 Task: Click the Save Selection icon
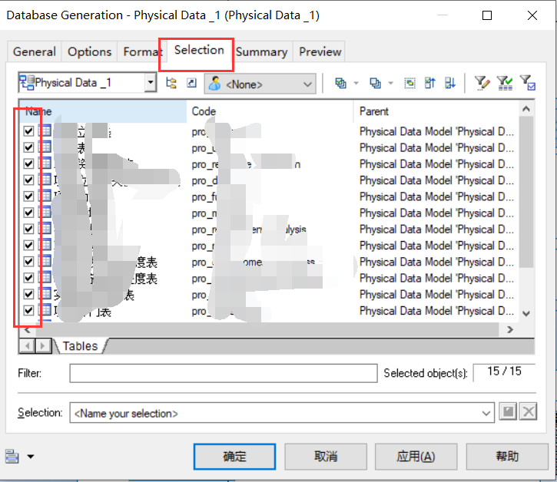pos(508,412)
